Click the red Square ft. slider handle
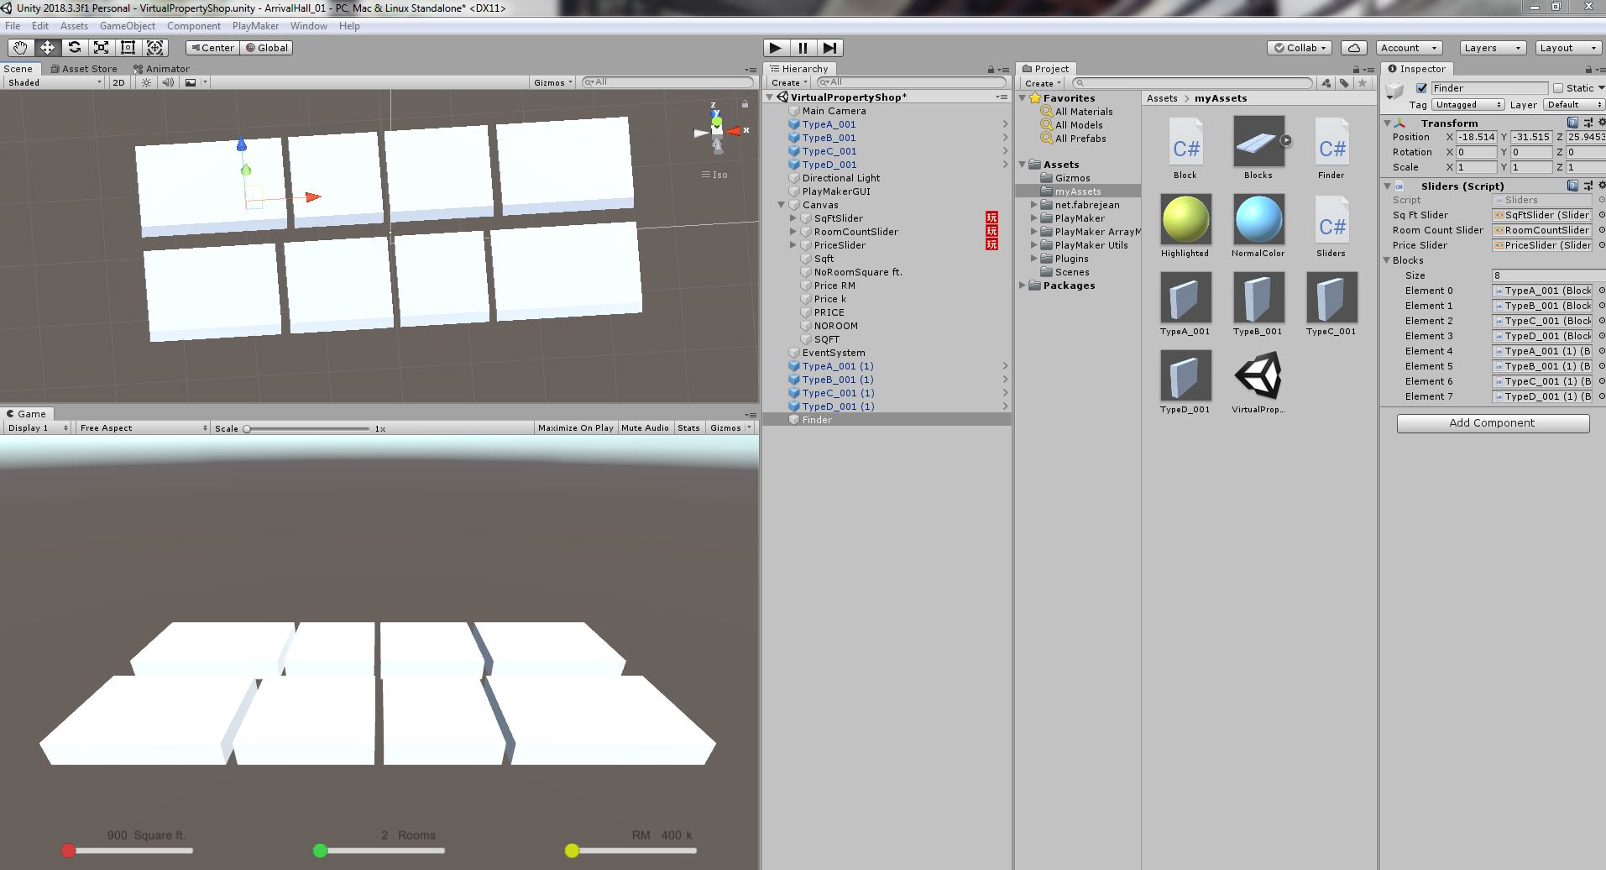The height and width of the screenshot is (870, 1606). [x=69, y=851]
